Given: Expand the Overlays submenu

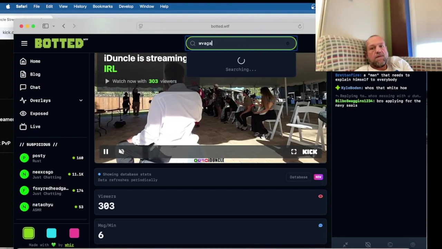Looking at the screenshot, I should click(x=52, y=100).
